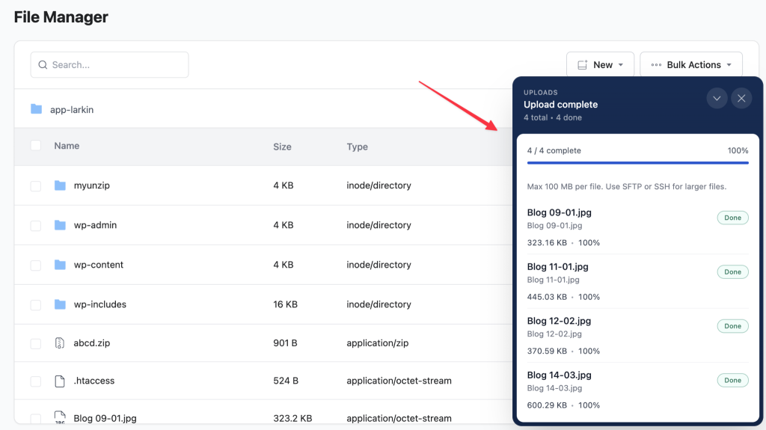Open the New dropdown menu
This screenshot has width=766, height=430.
click(x=601, y=65)
